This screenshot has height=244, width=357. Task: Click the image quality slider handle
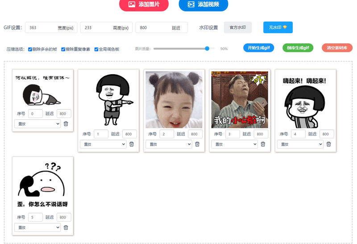tap(207, 49)
